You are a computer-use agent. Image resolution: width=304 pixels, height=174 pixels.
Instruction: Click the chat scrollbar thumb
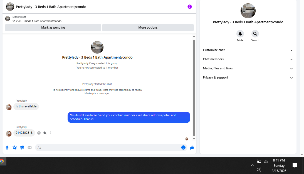pos(194,88)
